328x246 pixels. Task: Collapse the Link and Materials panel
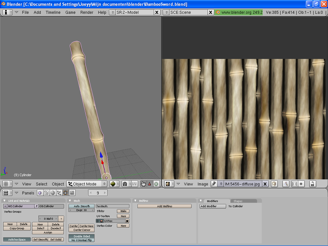pyautogui.click(x=5, y=201)
